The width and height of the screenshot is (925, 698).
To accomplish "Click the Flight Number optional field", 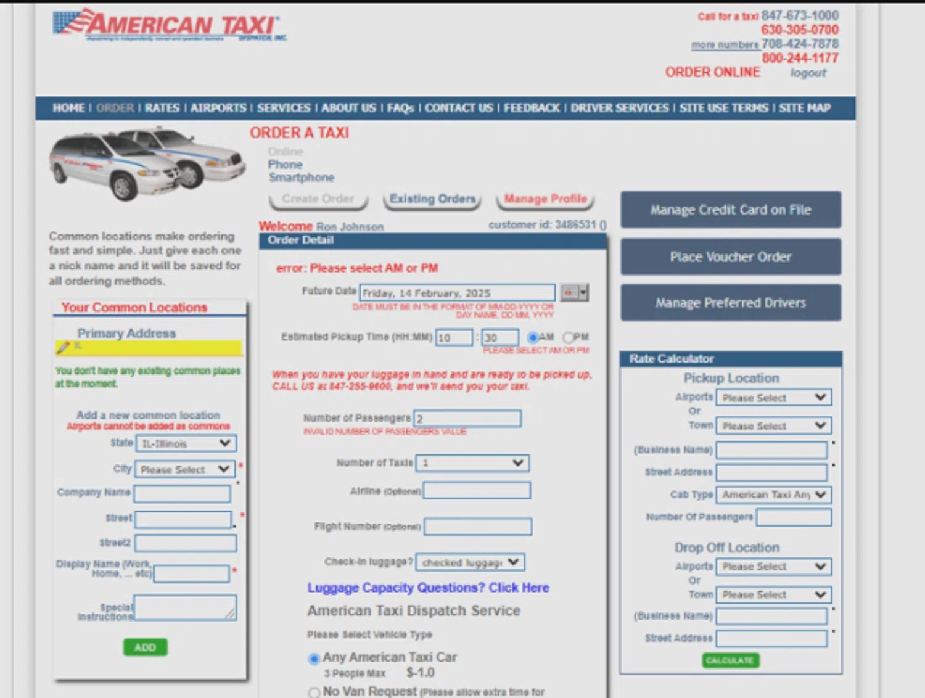I will click(x=478, y=527).
